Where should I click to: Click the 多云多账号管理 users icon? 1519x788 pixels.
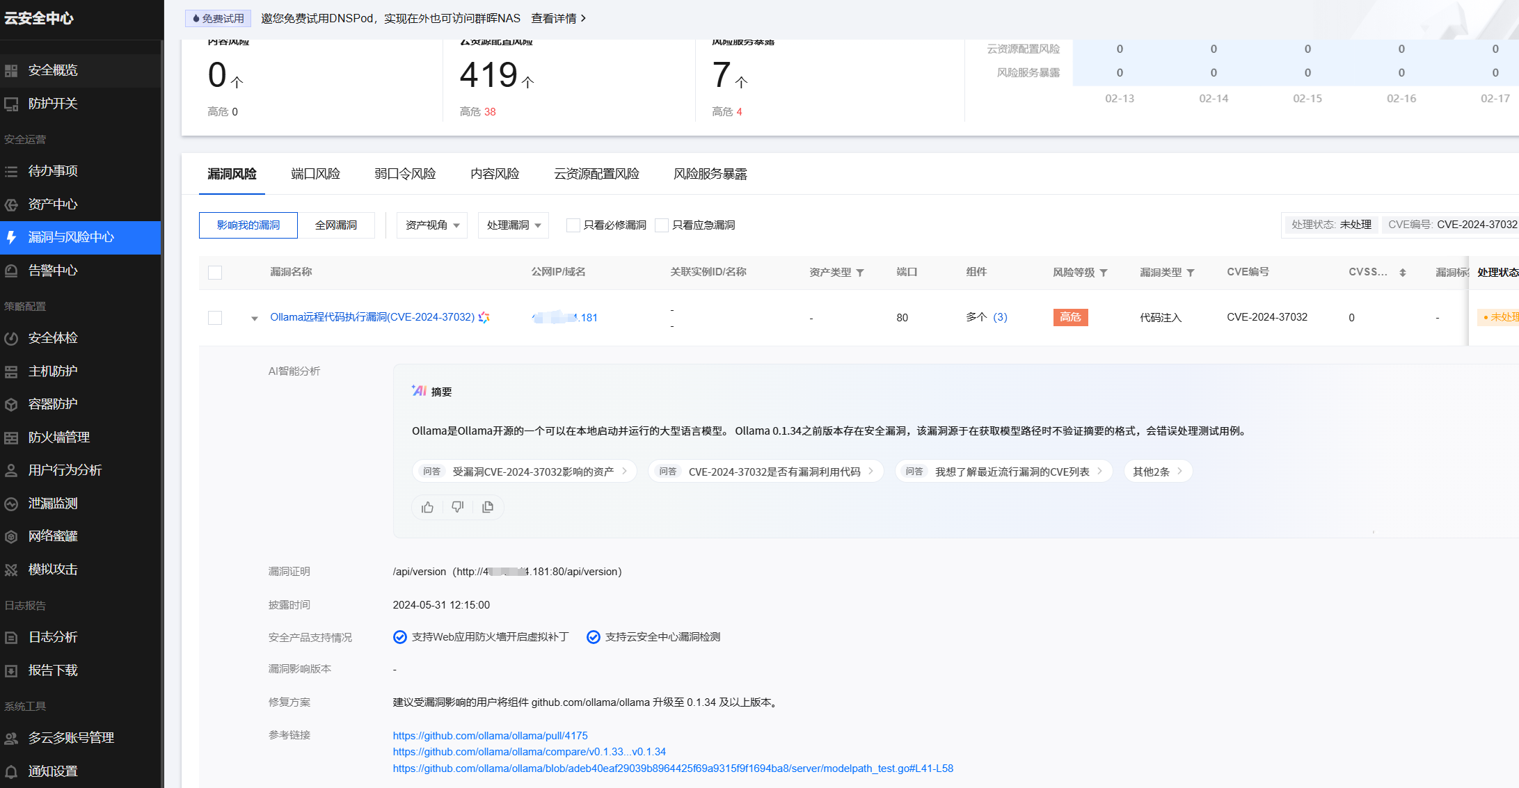point(11,738)
